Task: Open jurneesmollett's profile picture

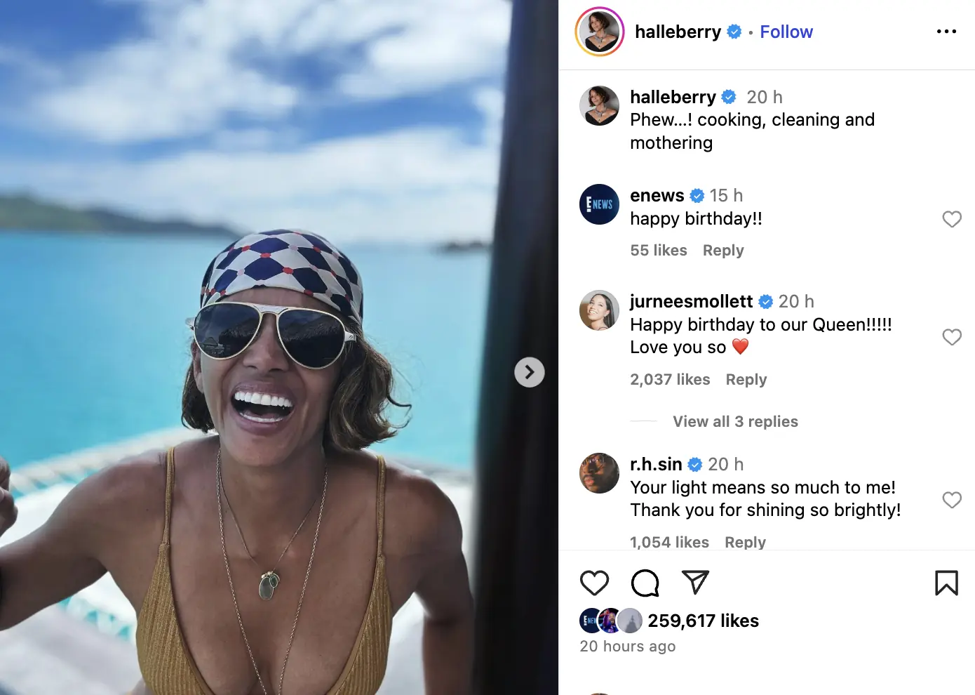Action: click(x=599, y=310)
